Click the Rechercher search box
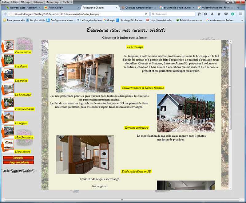Screen dimensions: 246x203 173,14
